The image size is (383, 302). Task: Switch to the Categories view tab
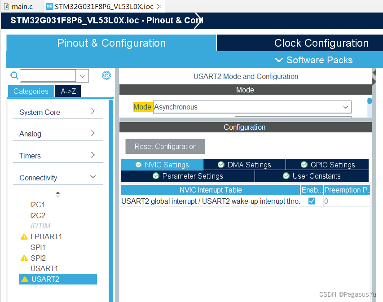click(x=31, y=91)
